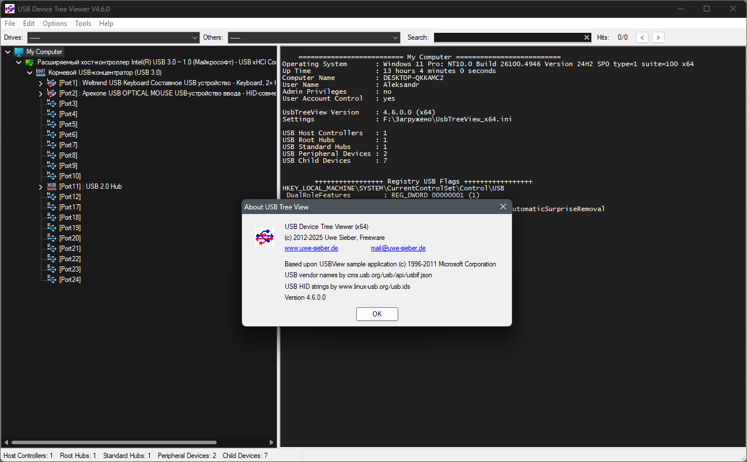Click the USB icon beside Port10

[51, 176]
